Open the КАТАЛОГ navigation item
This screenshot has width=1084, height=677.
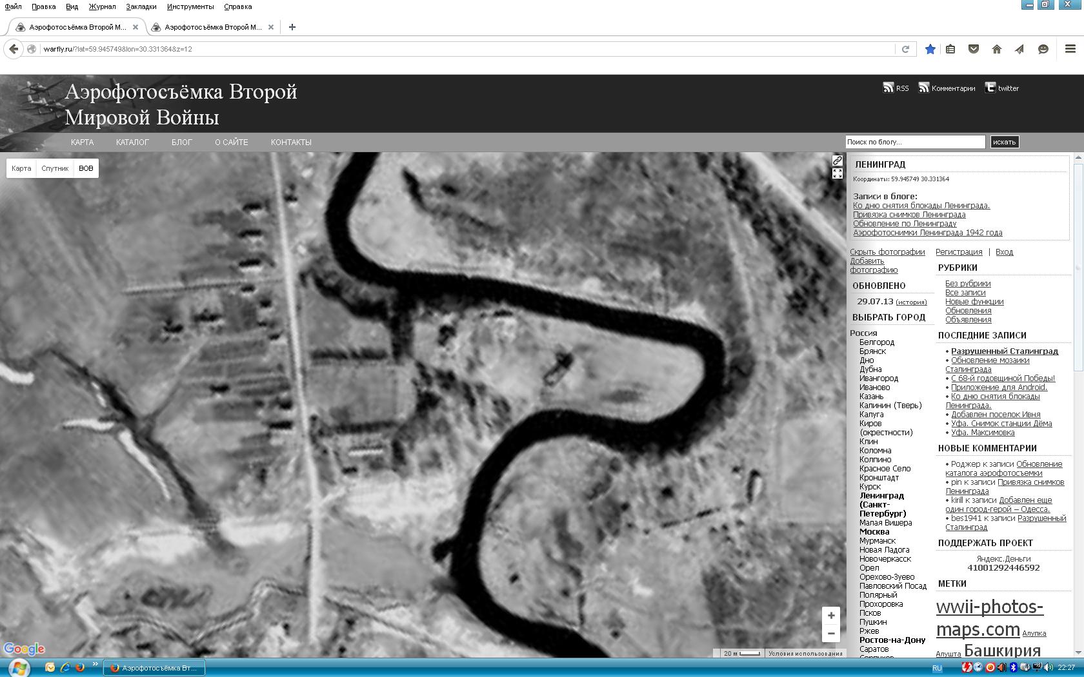pyautogui.click(x=132, y=142)
